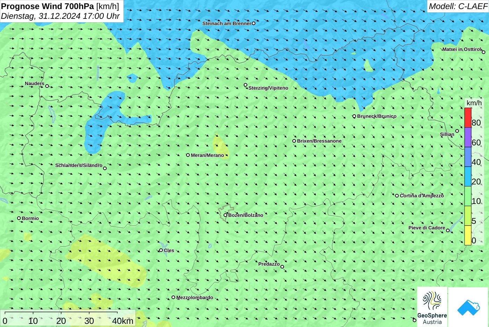Screen dimensions: 489x327
Task: Click the '5' legend value
Action: (474, 221)
